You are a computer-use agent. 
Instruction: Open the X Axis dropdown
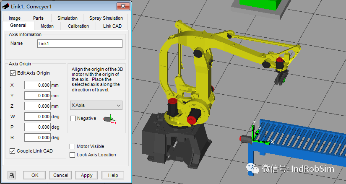(x=96, y=105)
